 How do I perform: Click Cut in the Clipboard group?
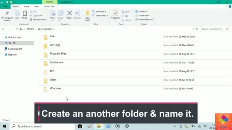(33, 12)
